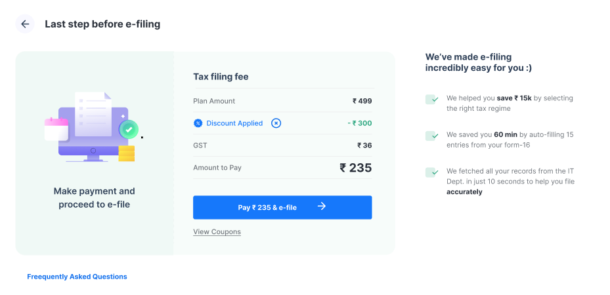The width and height of the screenshot is (610, 295).
Task: Click the Tax filing fee heading
Action: click(x=221, y=77)
